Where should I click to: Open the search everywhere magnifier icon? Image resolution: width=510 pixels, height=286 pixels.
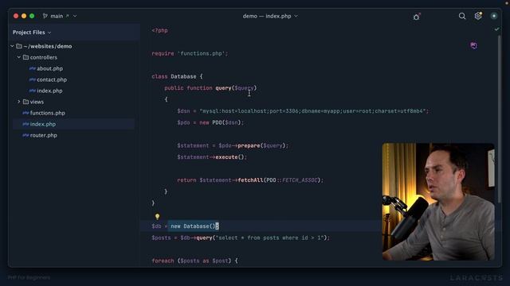(462, 16)
